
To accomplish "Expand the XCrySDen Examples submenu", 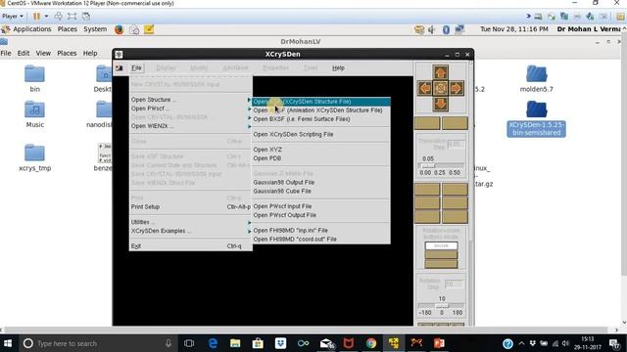I will [191, 231].
